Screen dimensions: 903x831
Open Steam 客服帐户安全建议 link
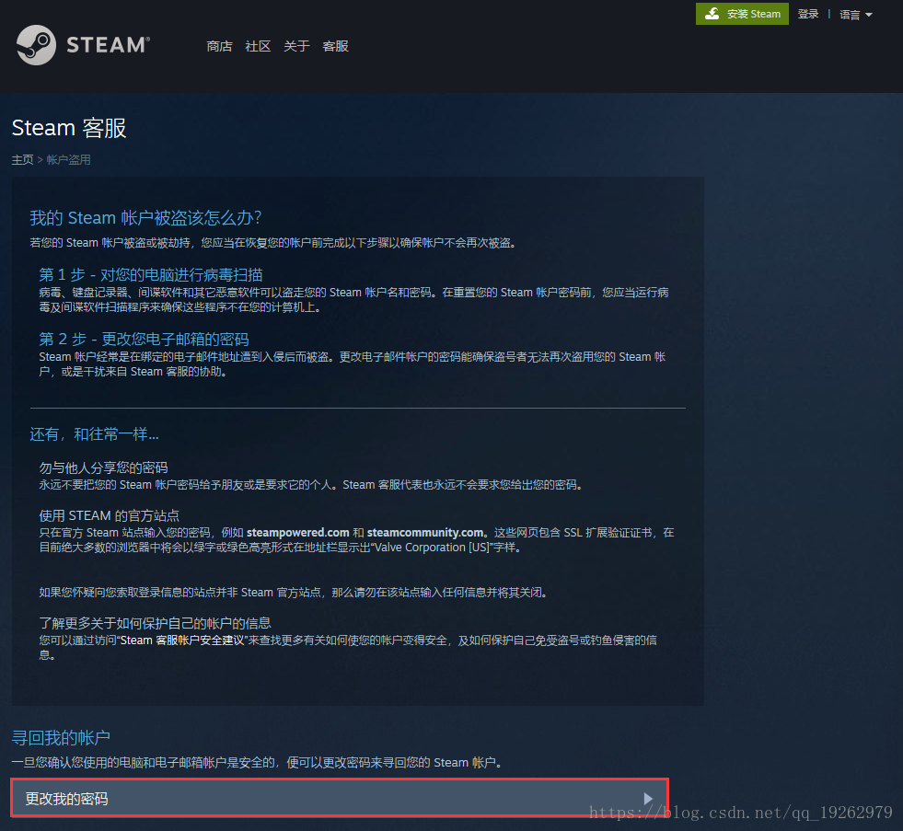pos(182,640)
